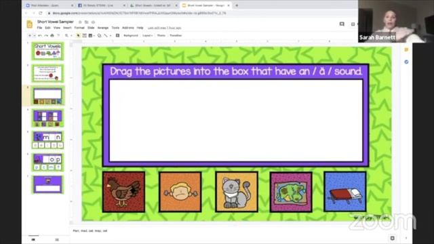Star the Short Vowel Sampler presentation
Image resolution: width=434 pixels, height=244 pixels.
pyautogui.click(x=80, y=22)
